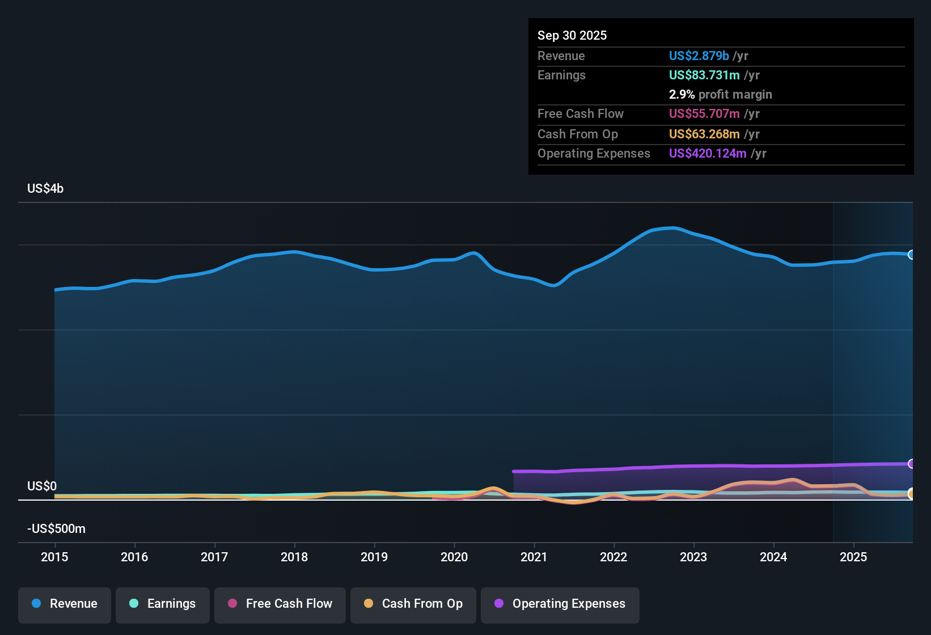Viewport: 931px width, 635px height.
Task: Select the revenue endpoint marker on chart
Action: coord(912,255)
